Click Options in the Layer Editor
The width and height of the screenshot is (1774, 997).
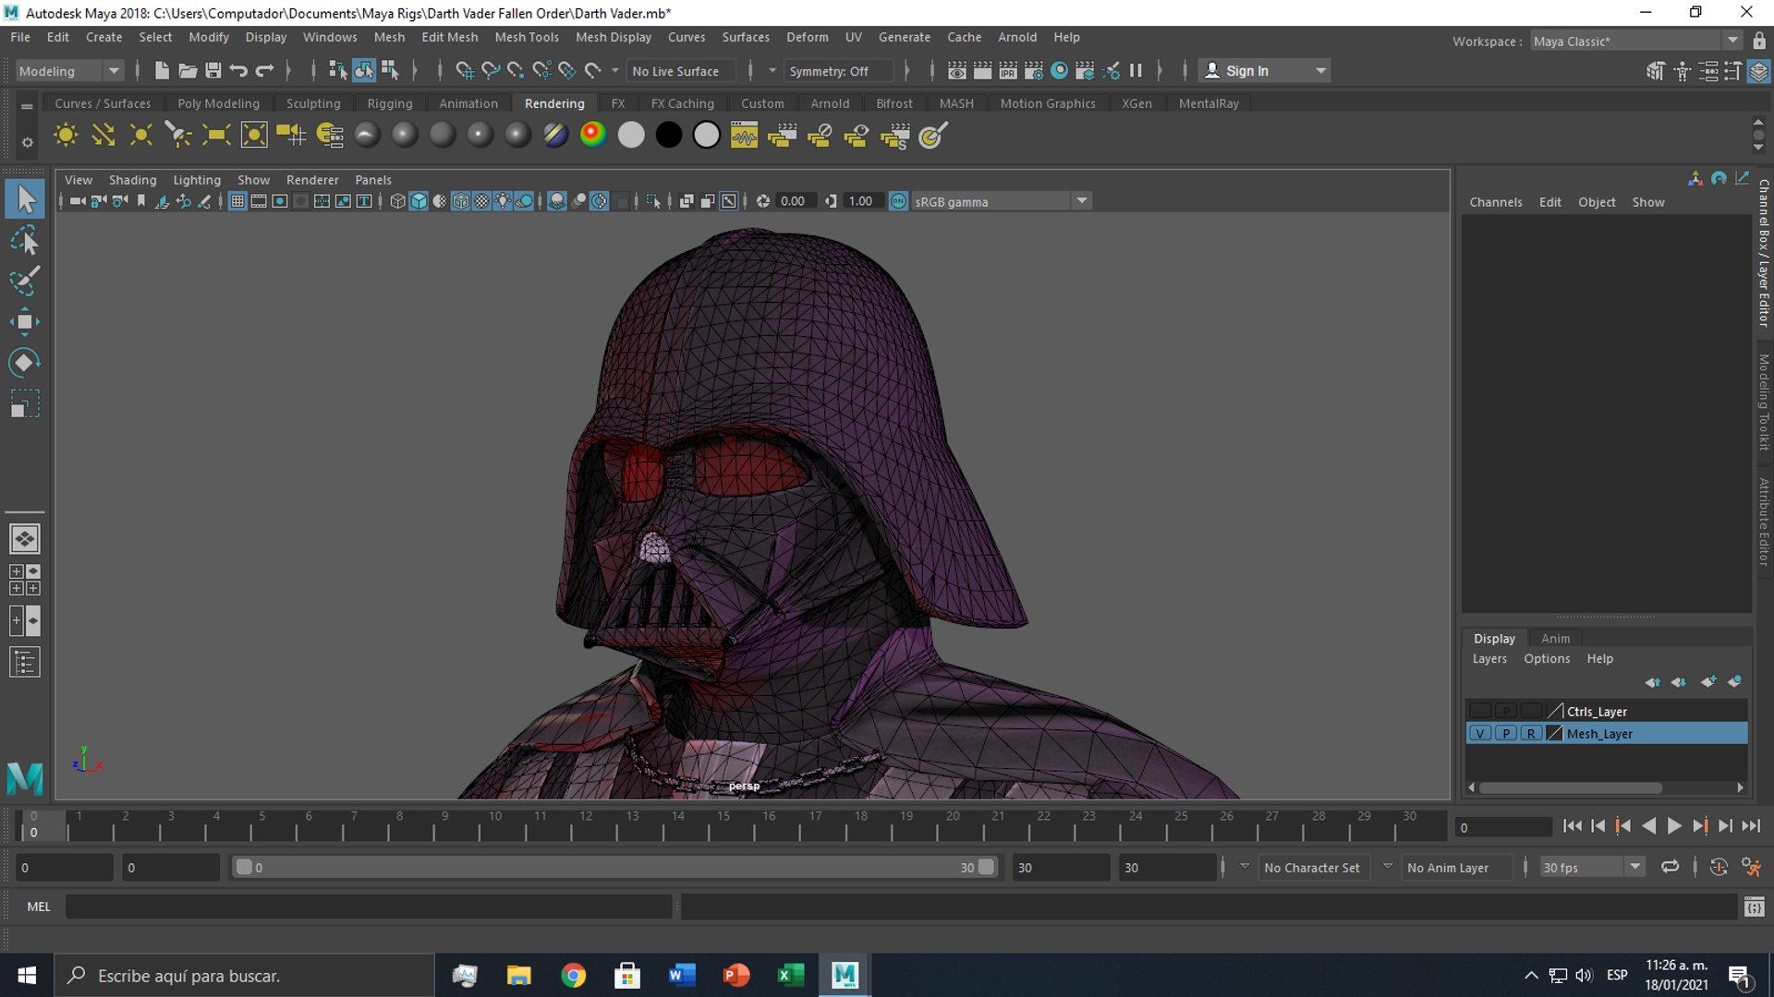click(x=1547, y=658)
